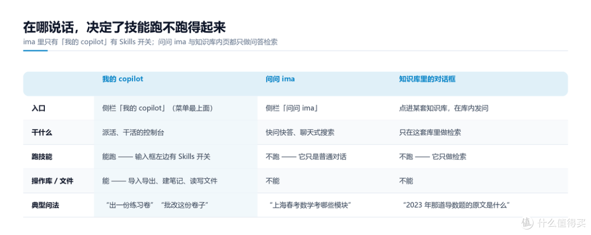The width and height of the screenshot is (591, 235).
Task: Click the quote “出一份练习卷”
Action: 129,205
